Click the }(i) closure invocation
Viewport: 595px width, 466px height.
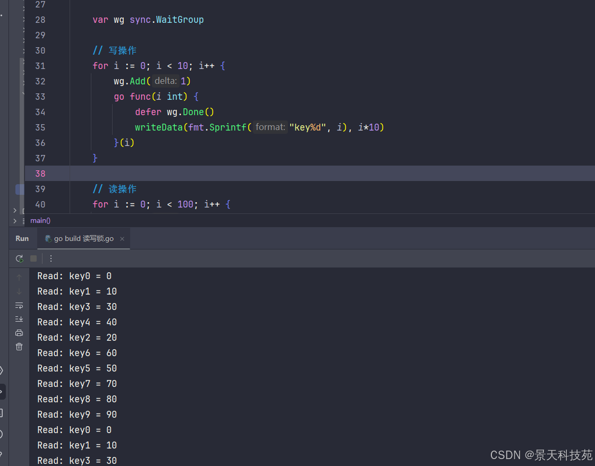click(124, 143)
